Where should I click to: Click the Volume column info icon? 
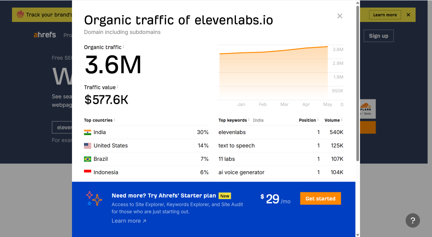pos(342,120)
